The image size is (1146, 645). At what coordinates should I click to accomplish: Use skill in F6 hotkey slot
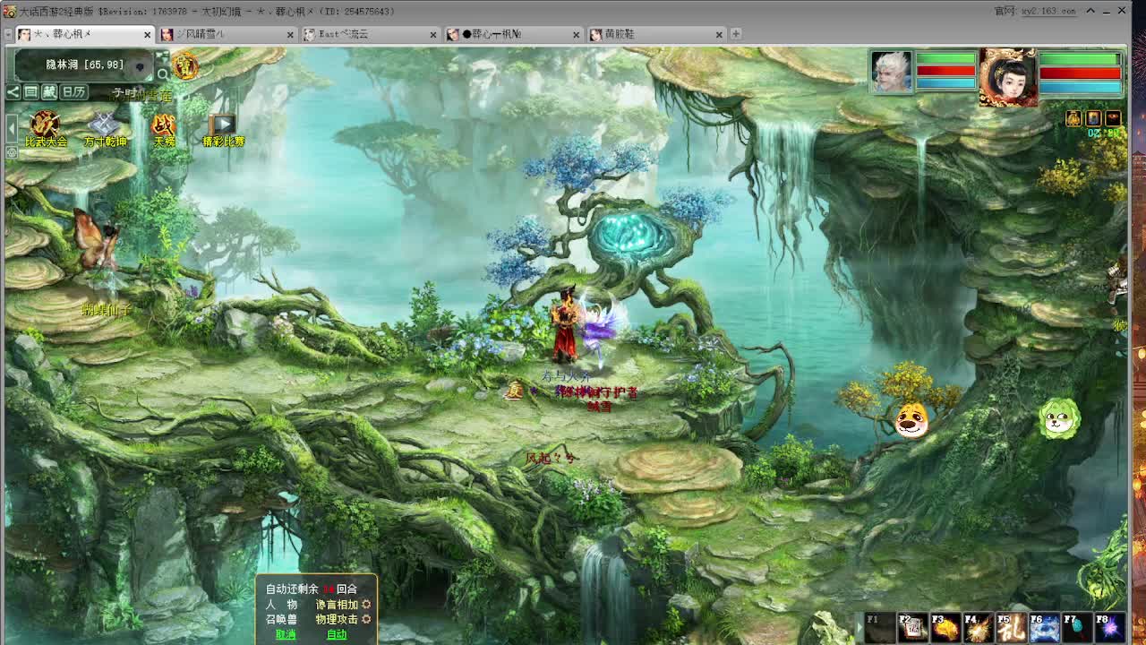point(1045,627)
